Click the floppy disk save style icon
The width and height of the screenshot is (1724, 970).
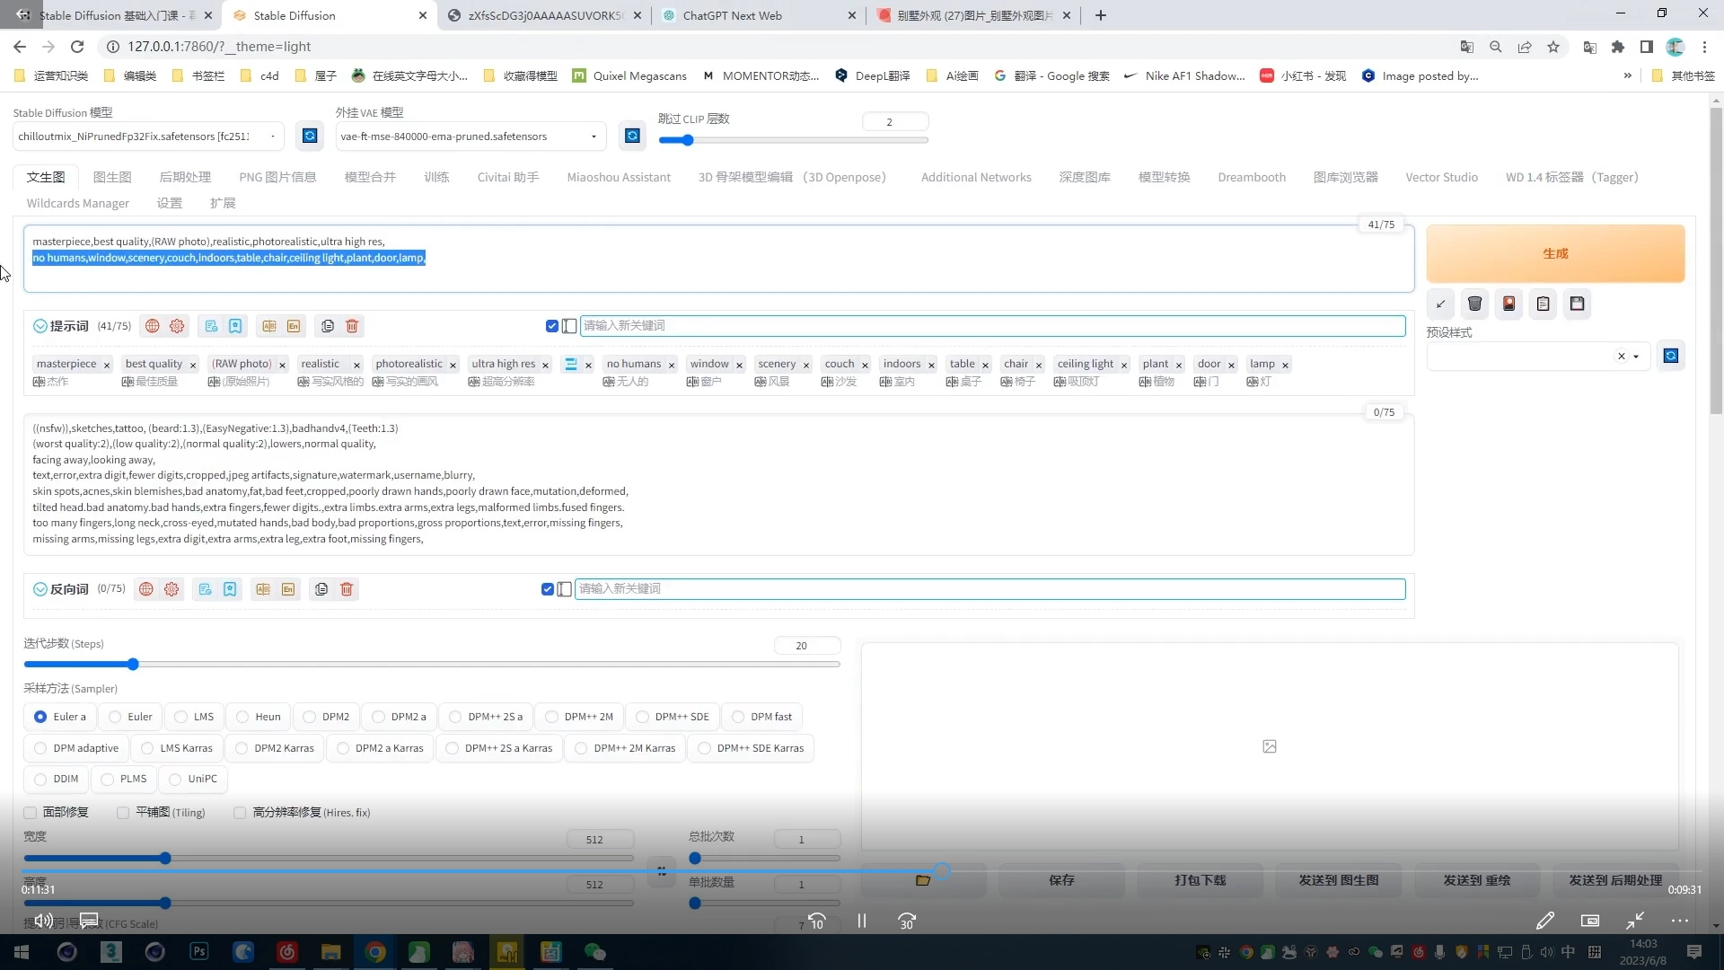point(1577,304)
